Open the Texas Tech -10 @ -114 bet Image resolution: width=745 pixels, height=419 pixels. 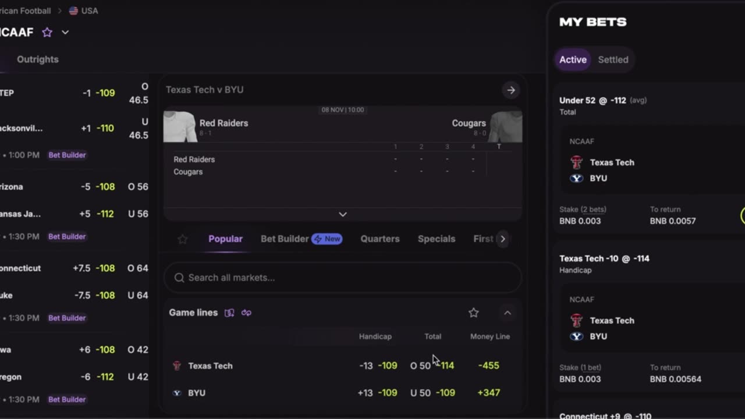point(604,258)
